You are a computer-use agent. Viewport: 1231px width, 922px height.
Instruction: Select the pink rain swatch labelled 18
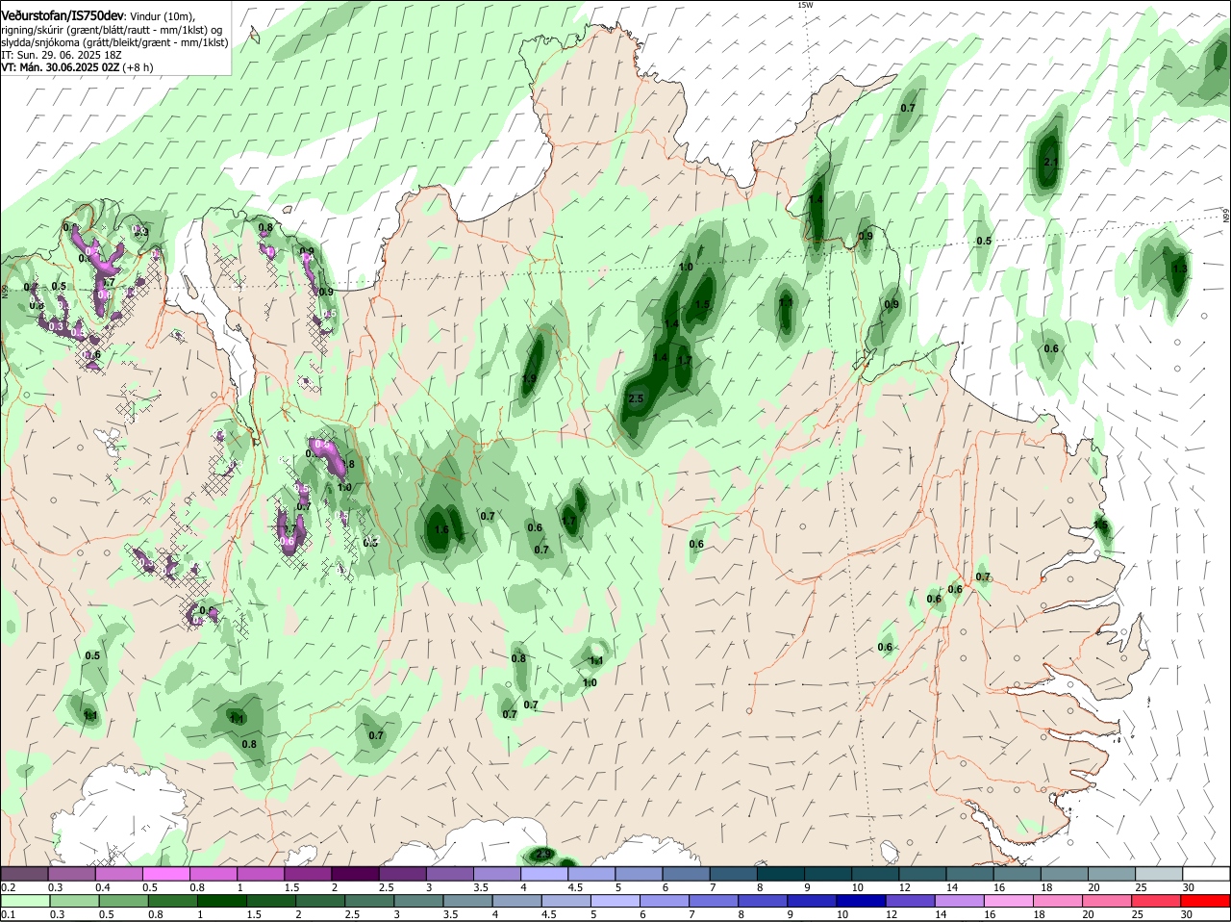point(1060,901)
